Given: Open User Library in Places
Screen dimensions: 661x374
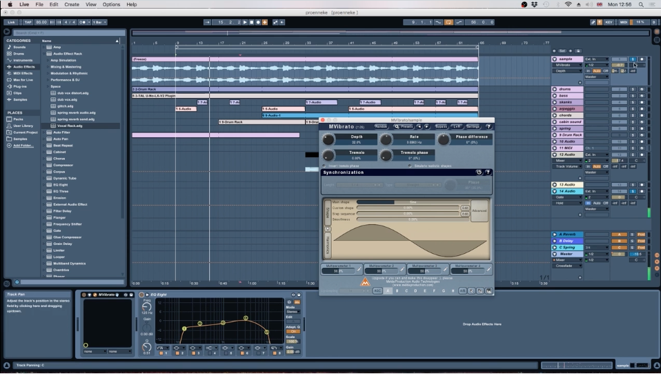Looking at the screenshot, I should coord(23,126).
